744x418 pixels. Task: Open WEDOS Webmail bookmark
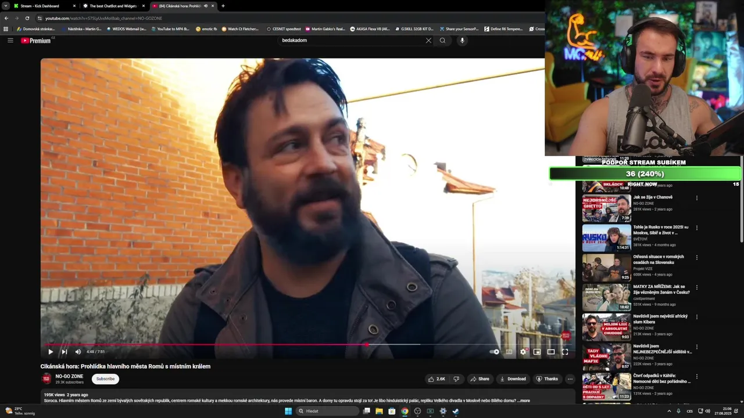click(x=126, y=28)
